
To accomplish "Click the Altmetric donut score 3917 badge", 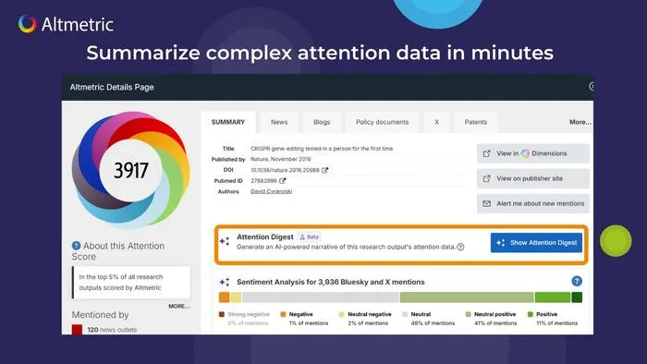I will coord(131,170).
